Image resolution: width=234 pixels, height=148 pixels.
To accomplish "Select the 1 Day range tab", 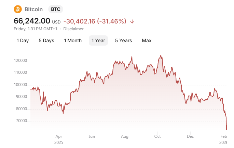I will click(23, 40).
